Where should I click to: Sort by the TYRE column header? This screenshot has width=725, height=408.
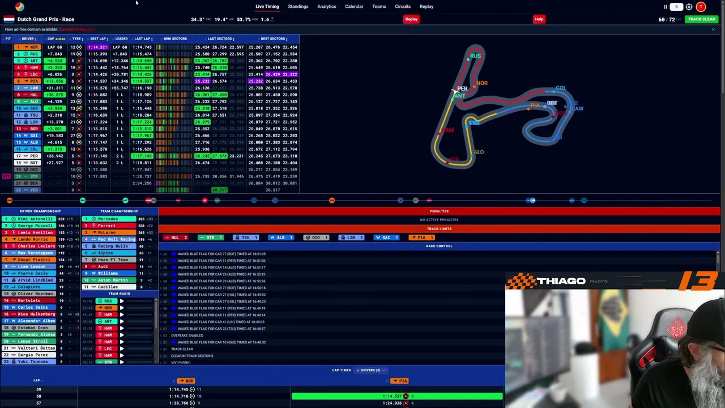pos(77,39)
